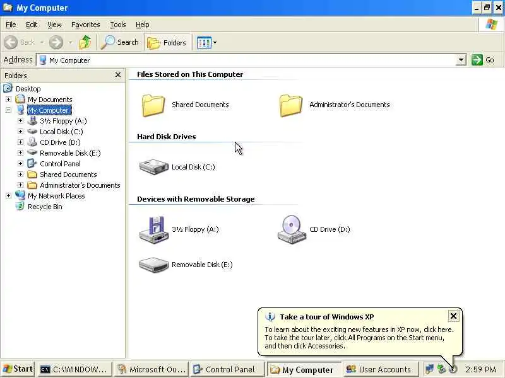Go up one folder level

click(85, 42)
